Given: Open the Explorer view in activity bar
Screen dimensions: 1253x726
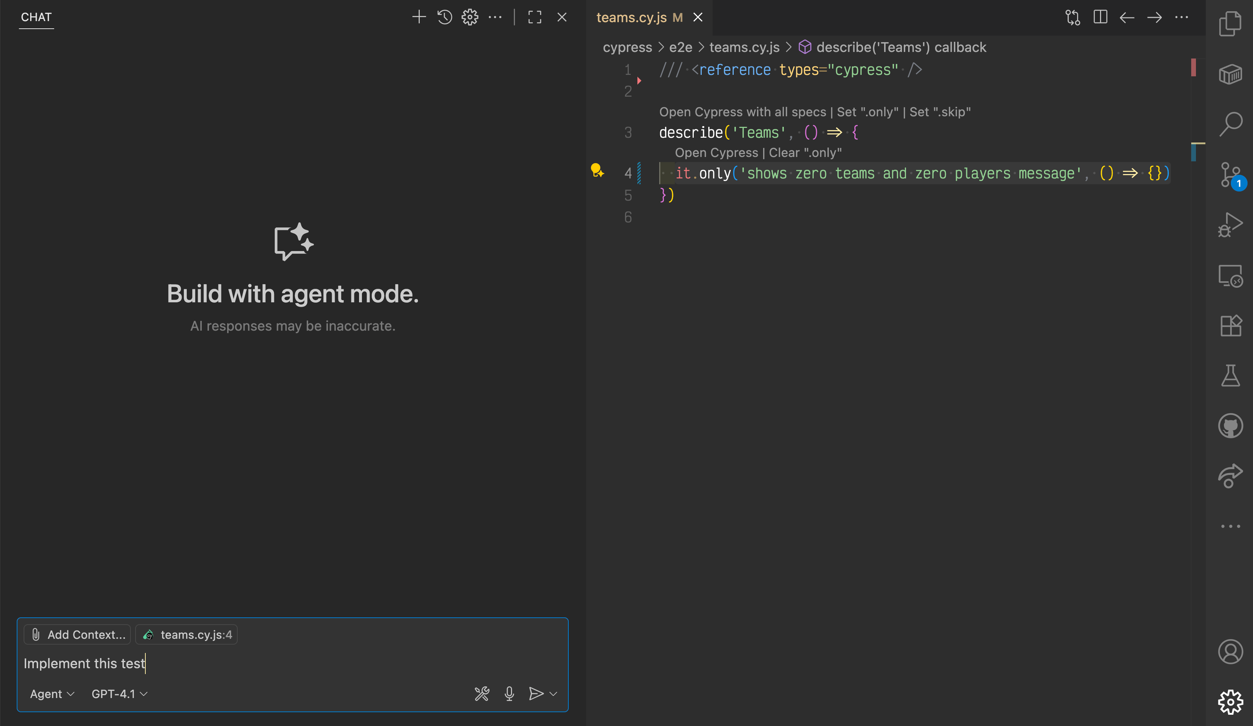Looking at the screenshot, I should (x=1230, y=24).
